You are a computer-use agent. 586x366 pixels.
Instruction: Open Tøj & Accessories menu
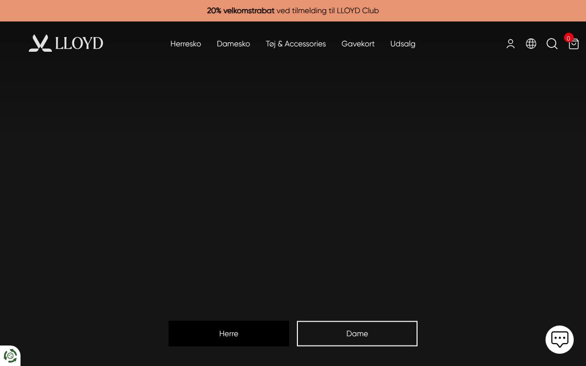pyautogui.click(x=295, y=44)
